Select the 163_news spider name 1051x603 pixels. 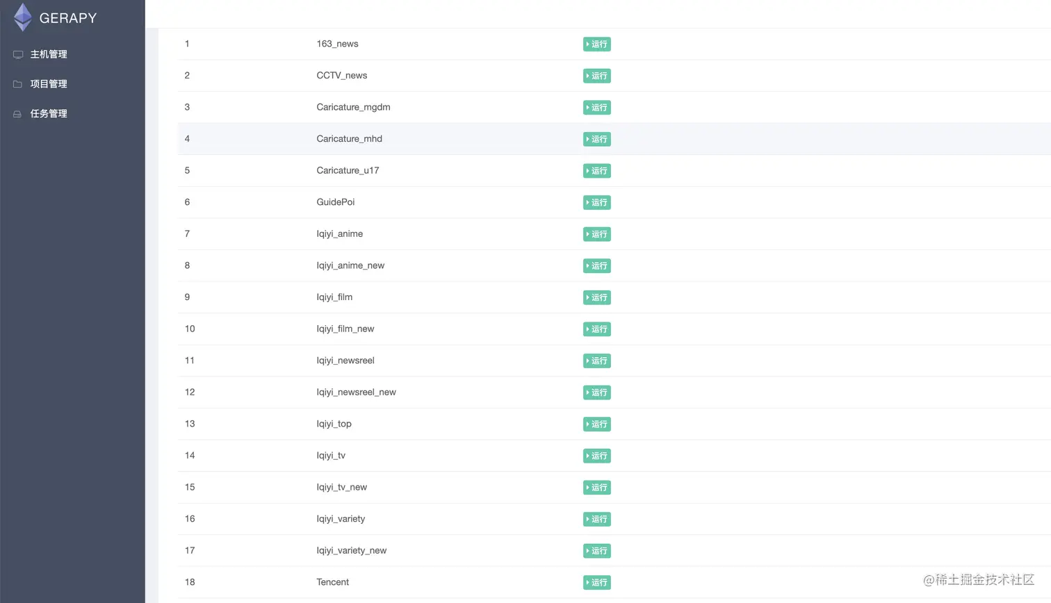(337, 44)
